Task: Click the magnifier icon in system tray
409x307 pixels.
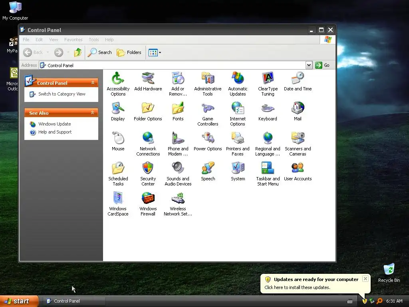Action: (x=379, y=301)
